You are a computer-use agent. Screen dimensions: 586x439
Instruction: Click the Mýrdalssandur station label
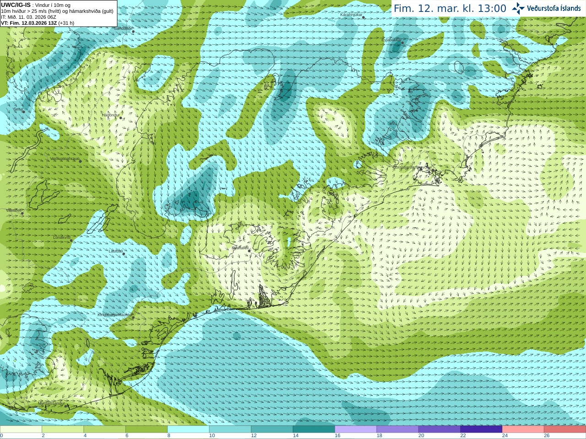click(51, 403)
